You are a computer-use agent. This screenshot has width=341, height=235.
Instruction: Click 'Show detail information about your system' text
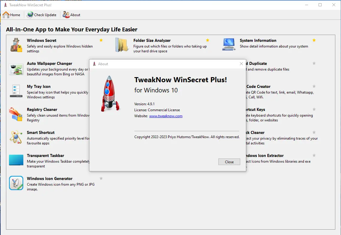(274, 46)
